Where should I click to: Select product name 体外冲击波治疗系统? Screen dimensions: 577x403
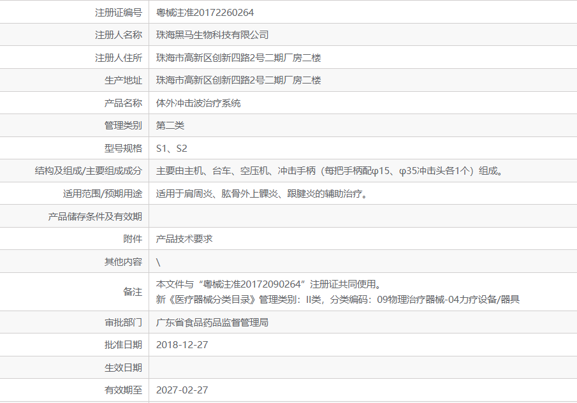(x=198, y=103)
